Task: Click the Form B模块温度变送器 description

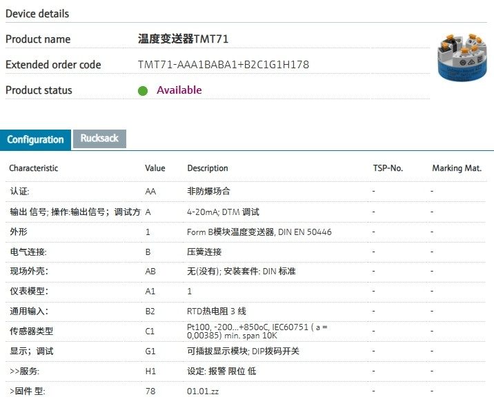Action: tap(259, 232)
